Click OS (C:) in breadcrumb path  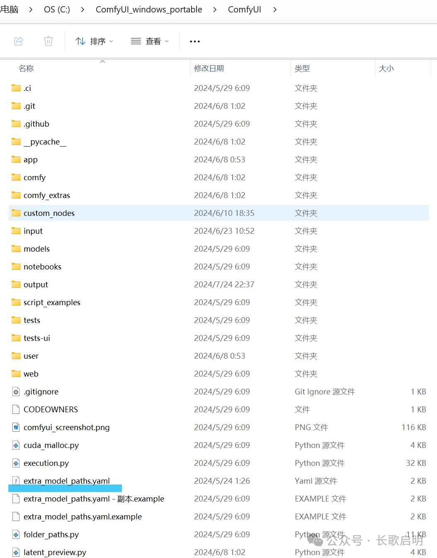57,9
